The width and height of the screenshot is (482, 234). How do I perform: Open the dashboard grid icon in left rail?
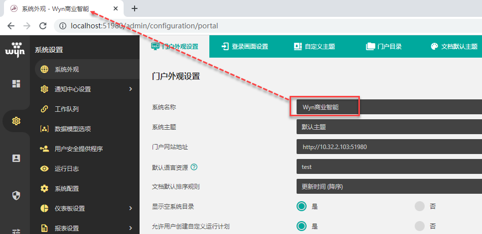pyautogui.click(x=16, y=83)
